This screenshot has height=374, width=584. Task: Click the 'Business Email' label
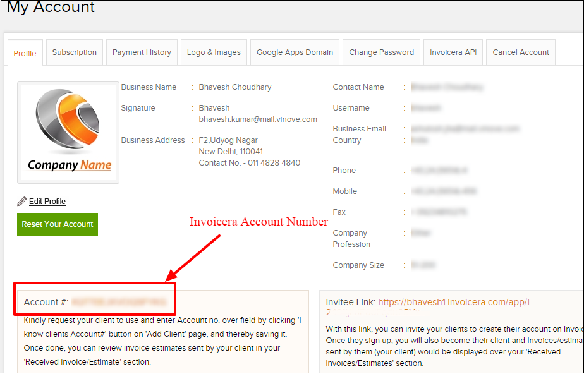(x=360, y=129)
